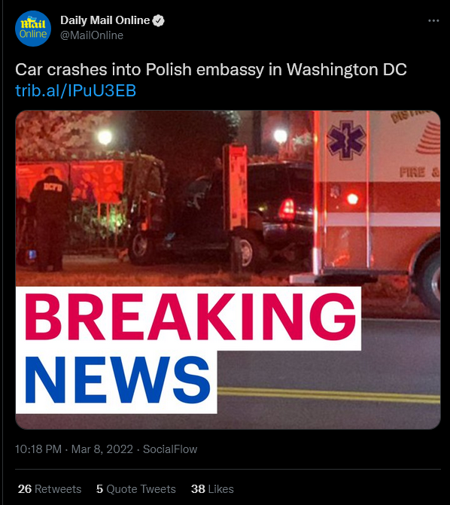
Task: Click the DCFD officer in the photo
Action: pyautogui.click(x=50, y=219)
